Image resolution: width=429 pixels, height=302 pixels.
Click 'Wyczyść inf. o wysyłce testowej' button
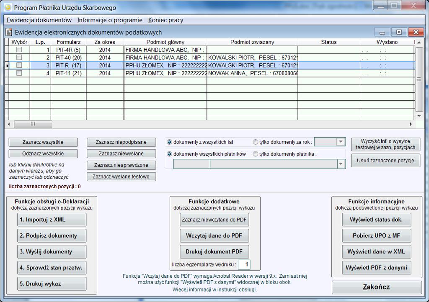tap(385, 144)
